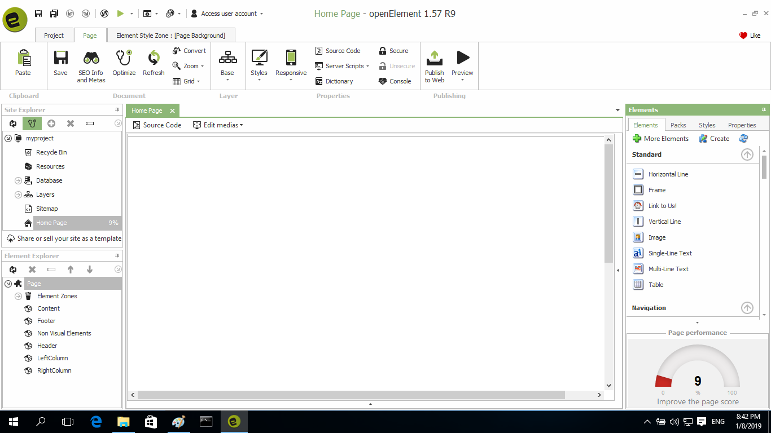Click Share or sell your site link
The height and width of the screenshot is (433, 771).
tap(64, 238)
